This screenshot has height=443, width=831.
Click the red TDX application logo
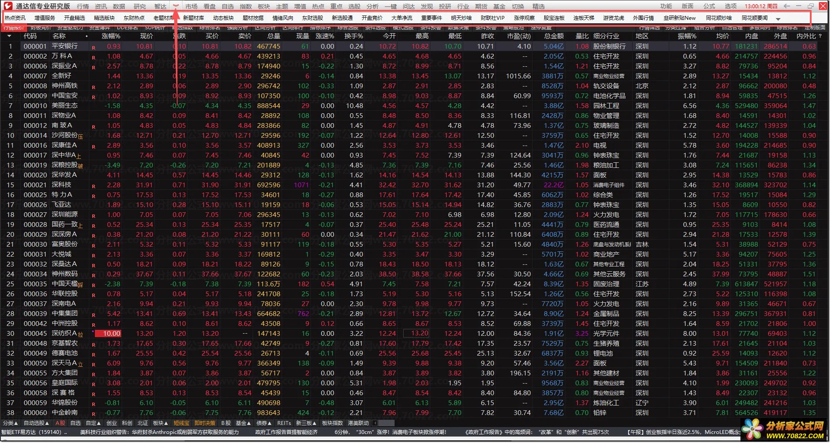8,6
